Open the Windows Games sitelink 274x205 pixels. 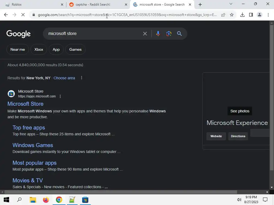coord(33,145)
